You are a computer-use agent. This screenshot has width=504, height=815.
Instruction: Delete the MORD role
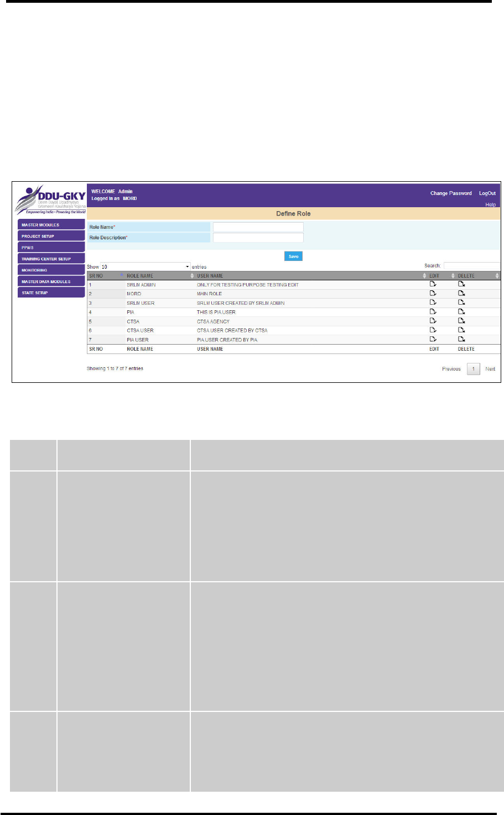pos(461,294)
